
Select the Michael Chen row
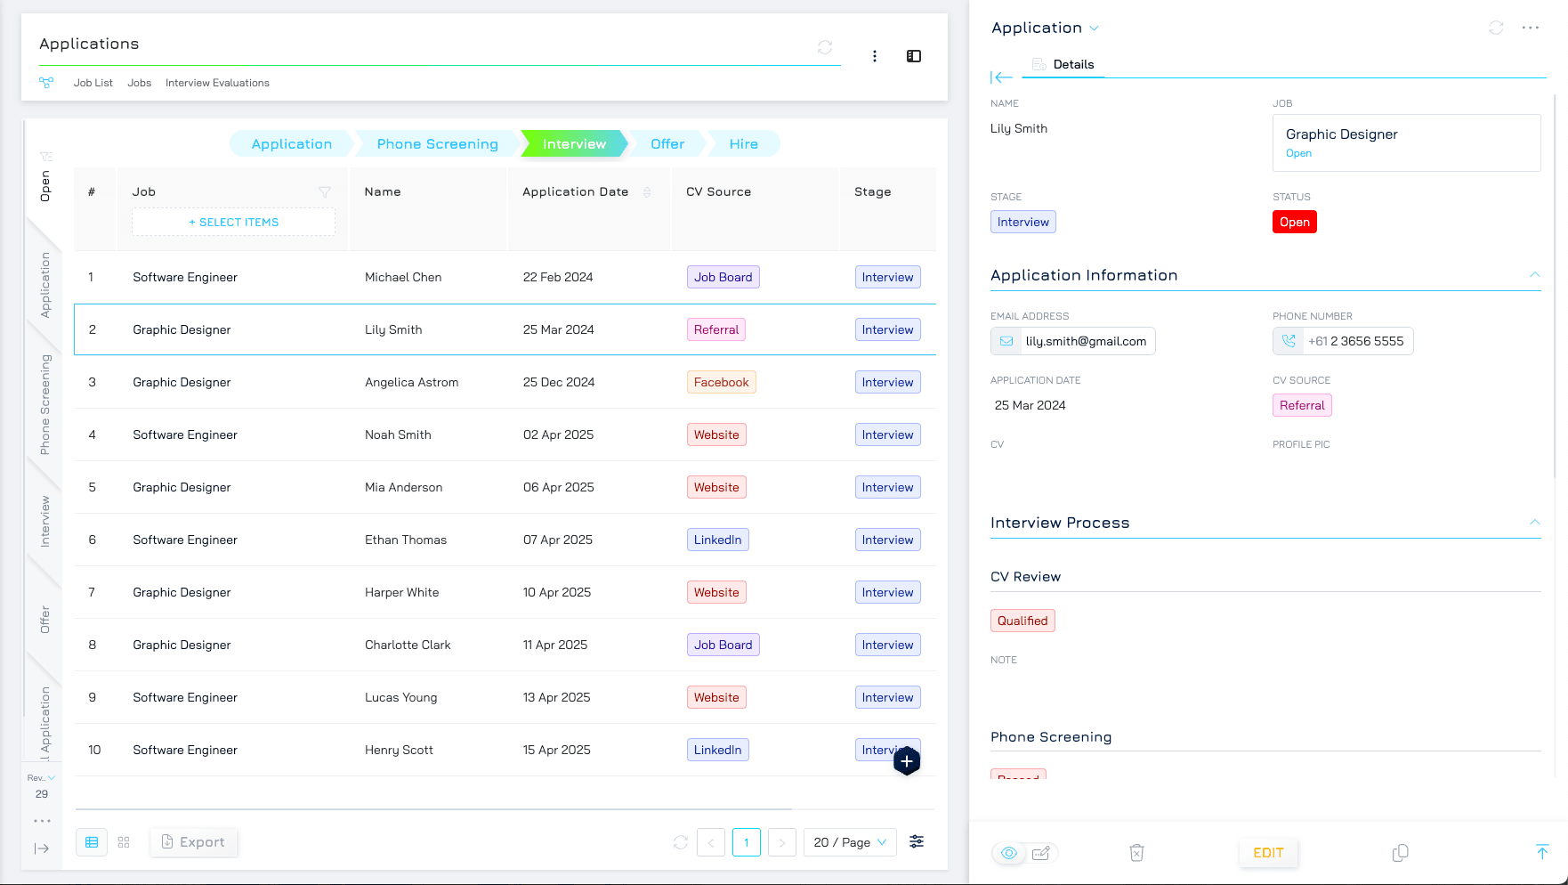[505, 277]
